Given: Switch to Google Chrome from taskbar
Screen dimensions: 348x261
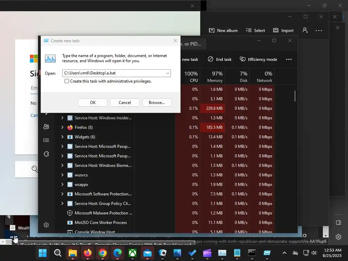Looking at the screenshot, I should click(x=103, y=253).
